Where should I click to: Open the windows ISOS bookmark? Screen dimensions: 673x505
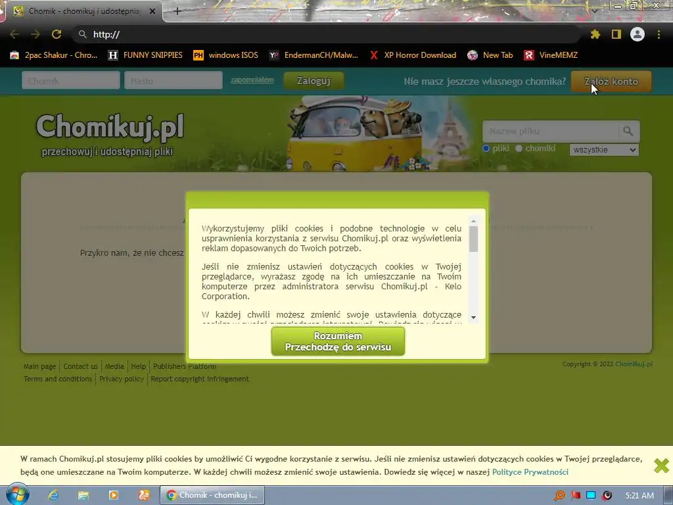pyautogui.click(x=226, y=55)
